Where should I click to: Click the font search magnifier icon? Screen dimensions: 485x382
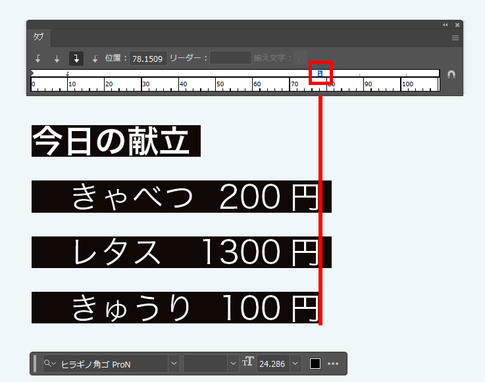point(49,363)
